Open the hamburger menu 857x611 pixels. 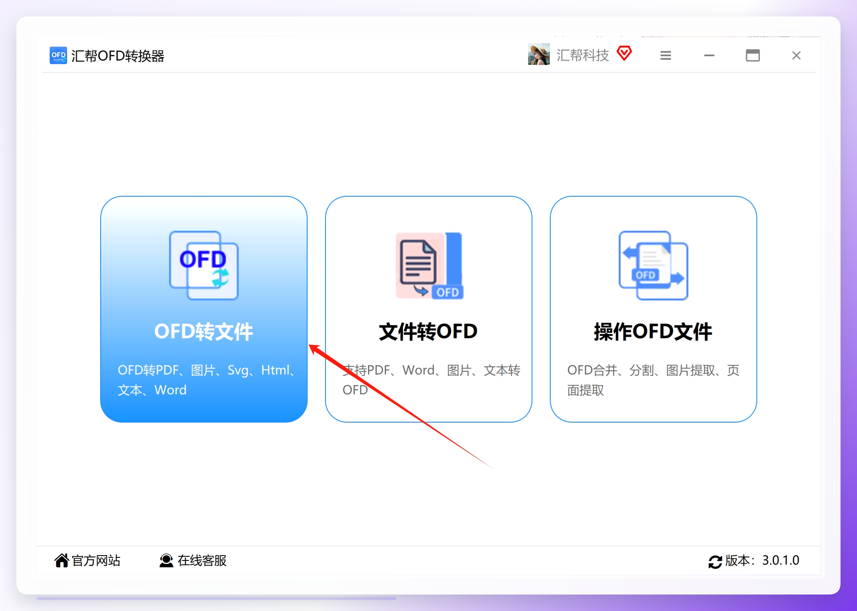[666, 55]
